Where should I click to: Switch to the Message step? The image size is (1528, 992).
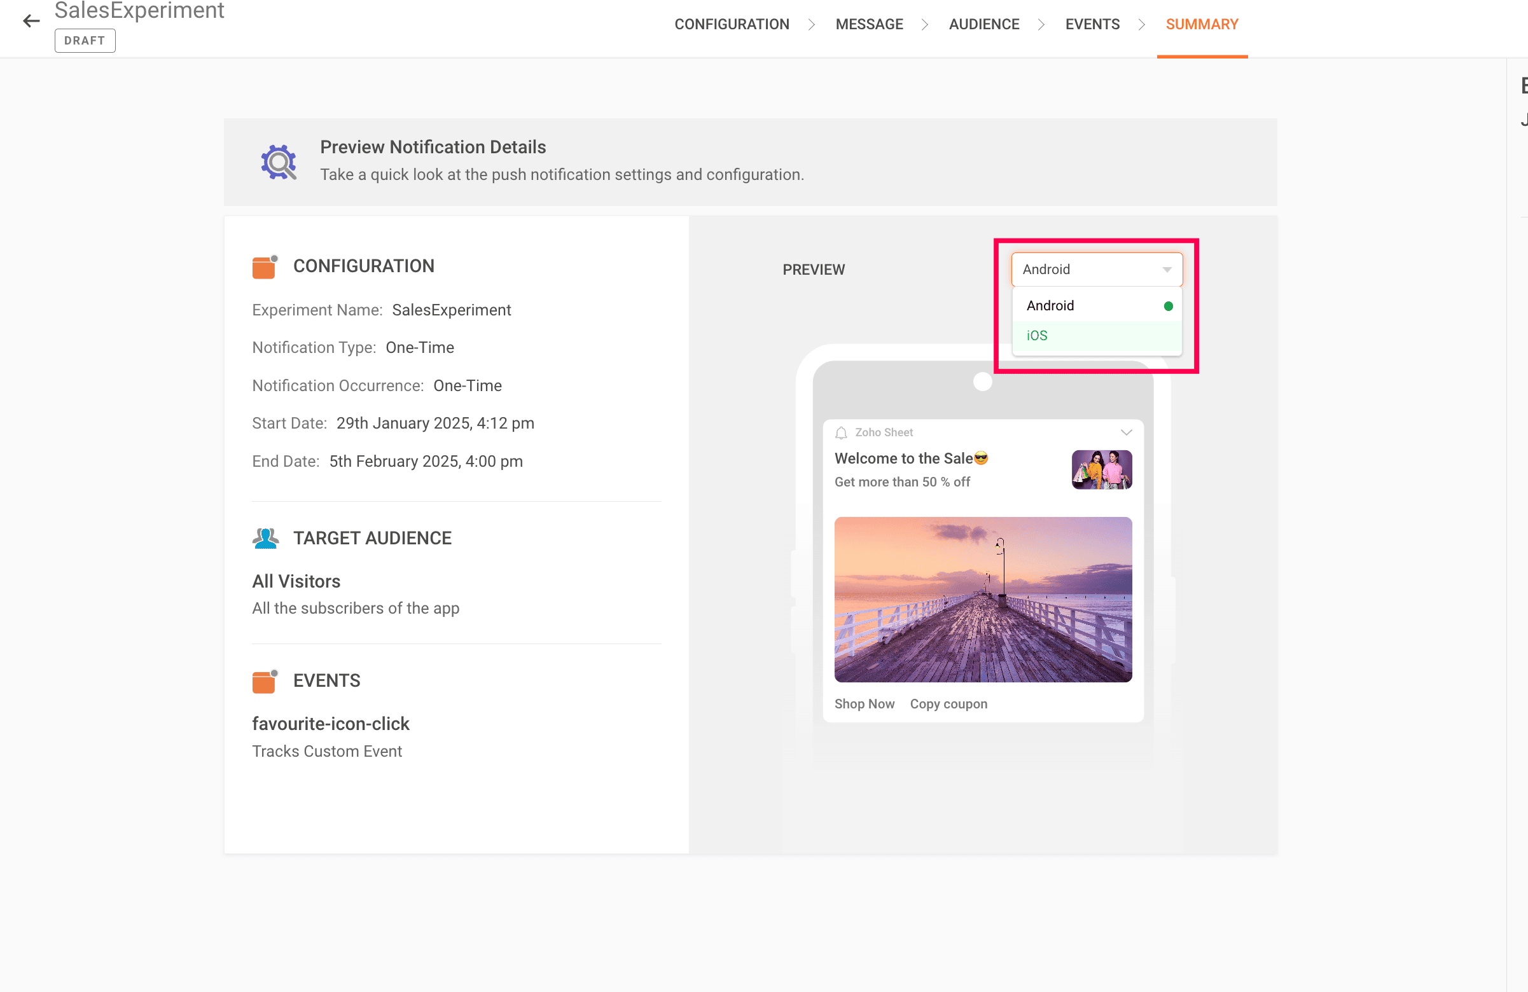point(869,24)
